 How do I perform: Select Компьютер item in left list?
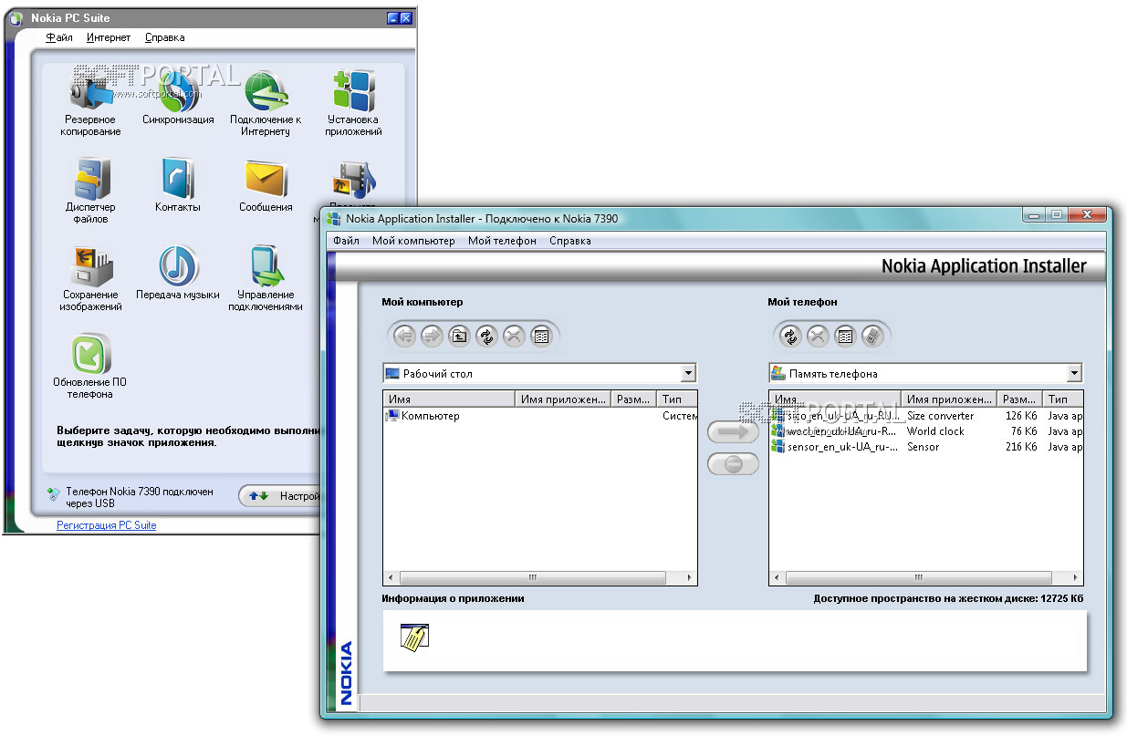point(423,416)
